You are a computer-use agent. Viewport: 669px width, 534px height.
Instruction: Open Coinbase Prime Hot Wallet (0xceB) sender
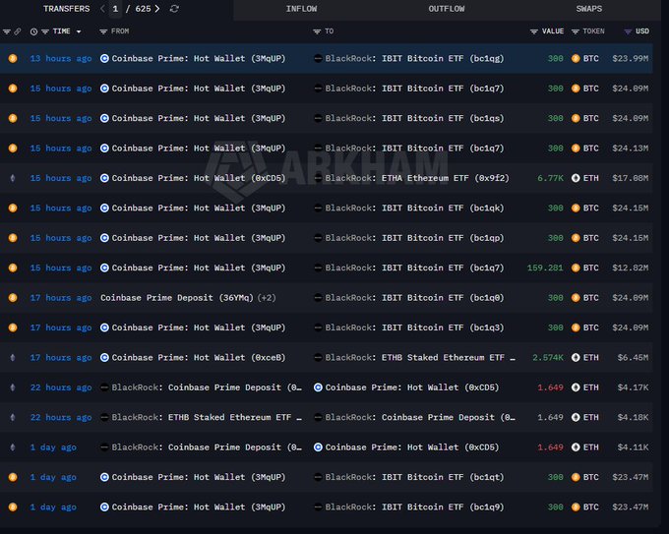(x=199, y=357)
